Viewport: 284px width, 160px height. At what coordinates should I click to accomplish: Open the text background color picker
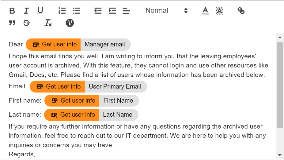219,11
